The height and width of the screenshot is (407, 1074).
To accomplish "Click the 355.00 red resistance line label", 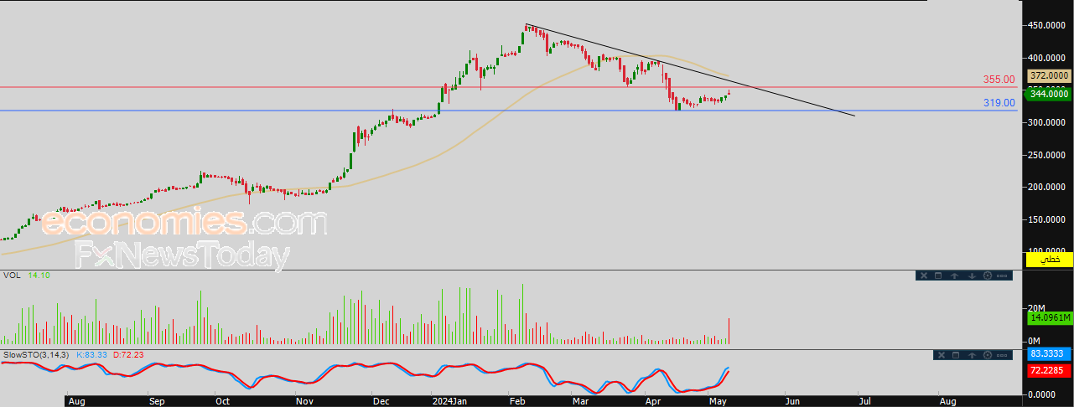I will click(999, 80).
